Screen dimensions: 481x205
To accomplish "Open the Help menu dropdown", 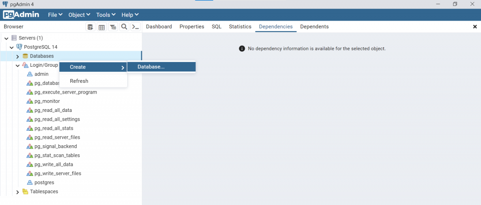I will (x=130, y=15).
